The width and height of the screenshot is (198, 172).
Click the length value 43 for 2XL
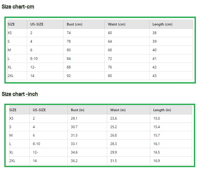coord(154,76)
